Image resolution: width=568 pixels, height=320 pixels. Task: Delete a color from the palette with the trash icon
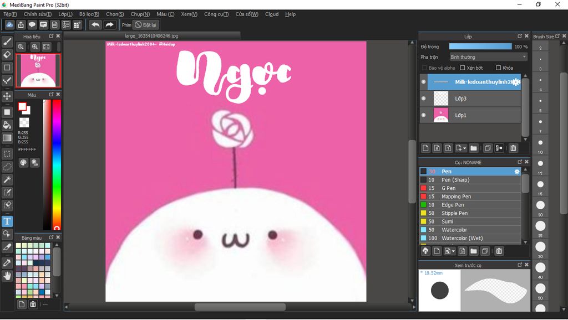point(33,304)
